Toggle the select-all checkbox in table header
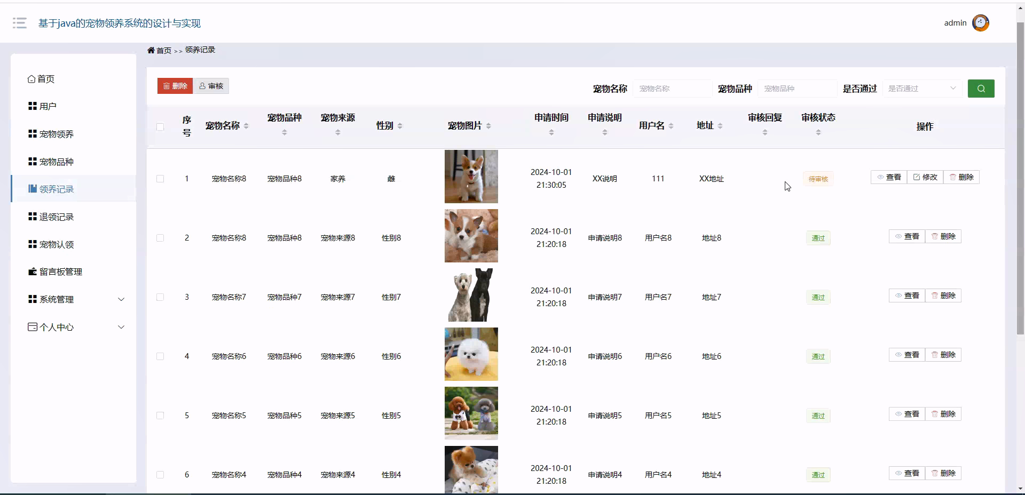This screenshot has height=495, width=1025. [x=160, y=127]
